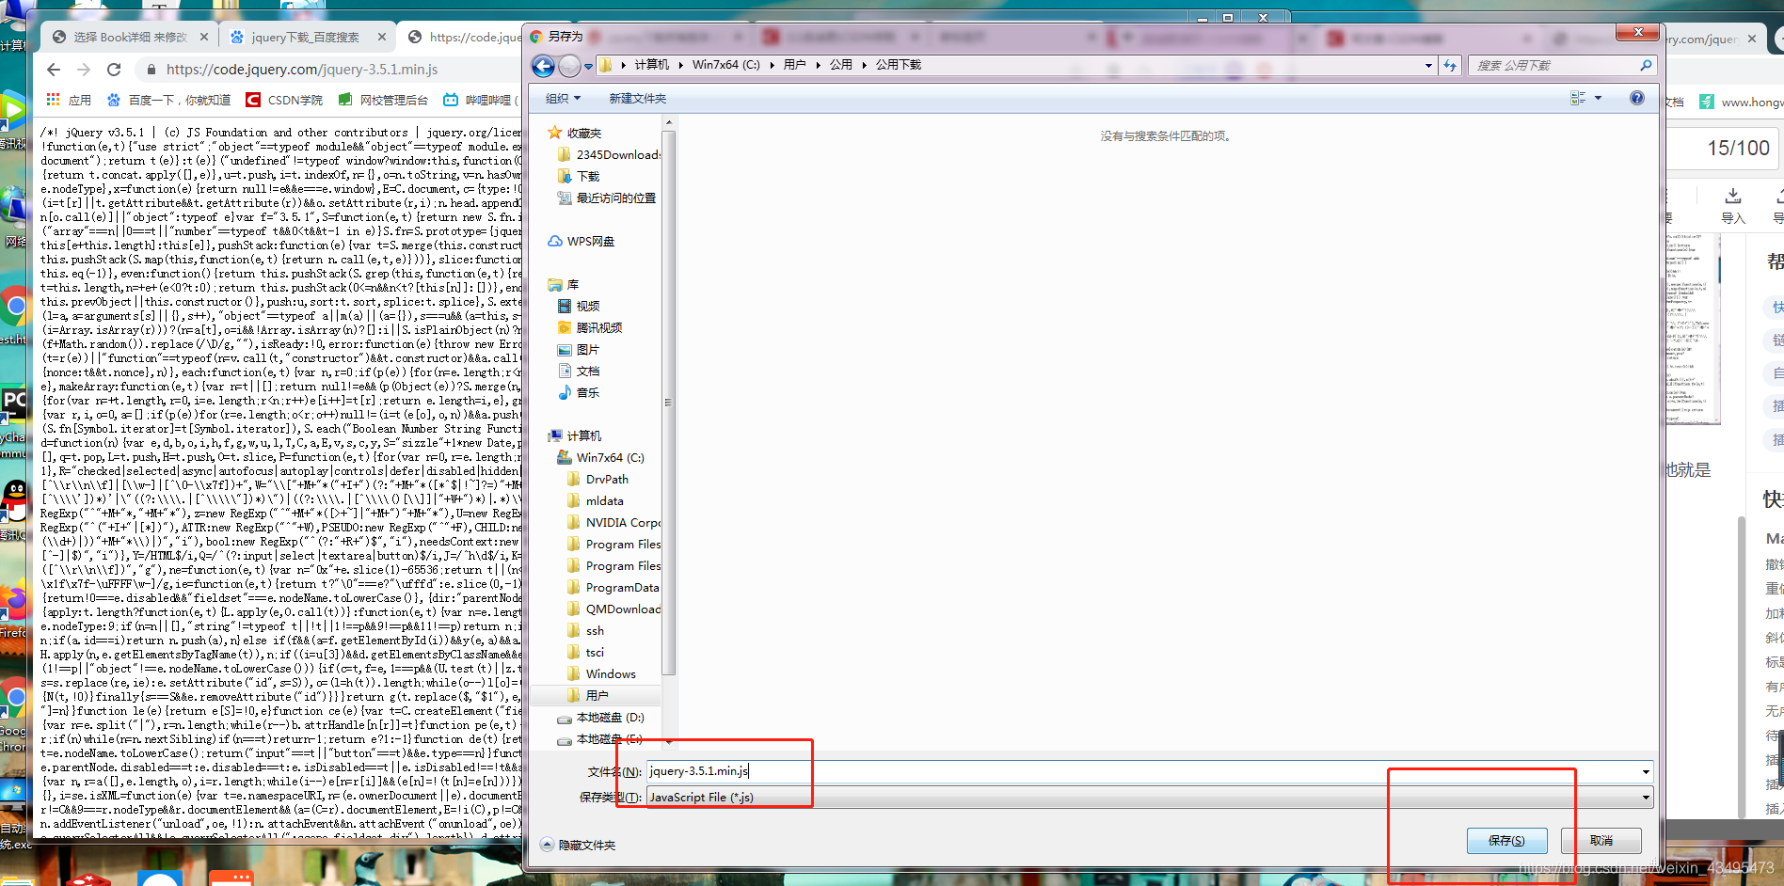The height and width of the screenshot is (886, 1784).
Task: Switch to jquery下载_百度搜索 tab
Action: coord(305,38)
